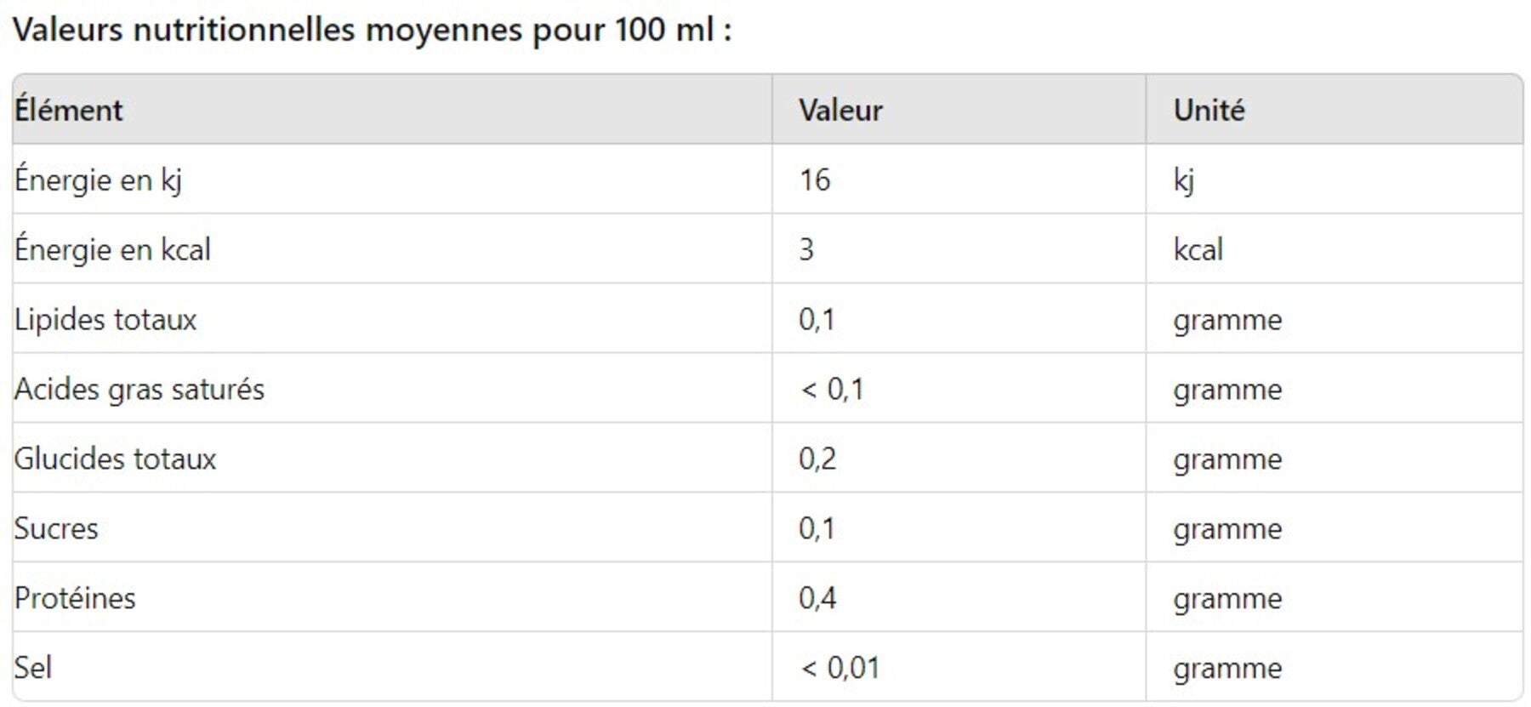
Task: Select the < 0,1 saturated fat value
Action: 832,390
